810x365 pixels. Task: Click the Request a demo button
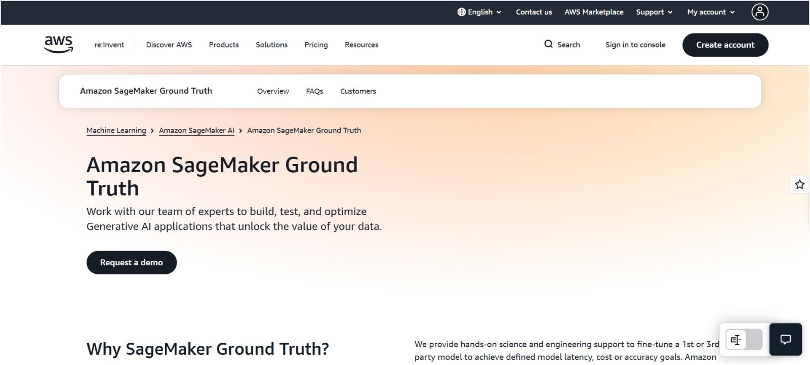[x=132, y=263]
